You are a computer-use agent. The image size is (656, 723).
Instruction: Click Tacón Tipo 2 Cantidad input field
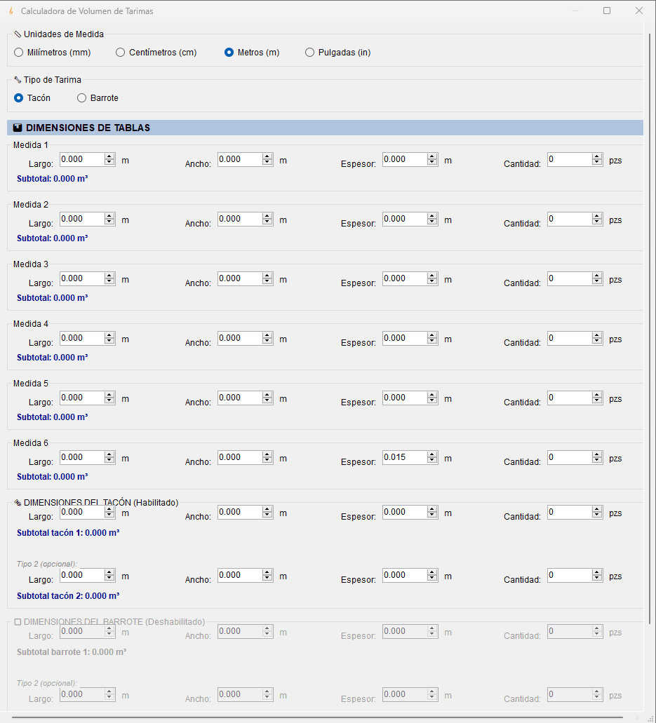(569, 575)
